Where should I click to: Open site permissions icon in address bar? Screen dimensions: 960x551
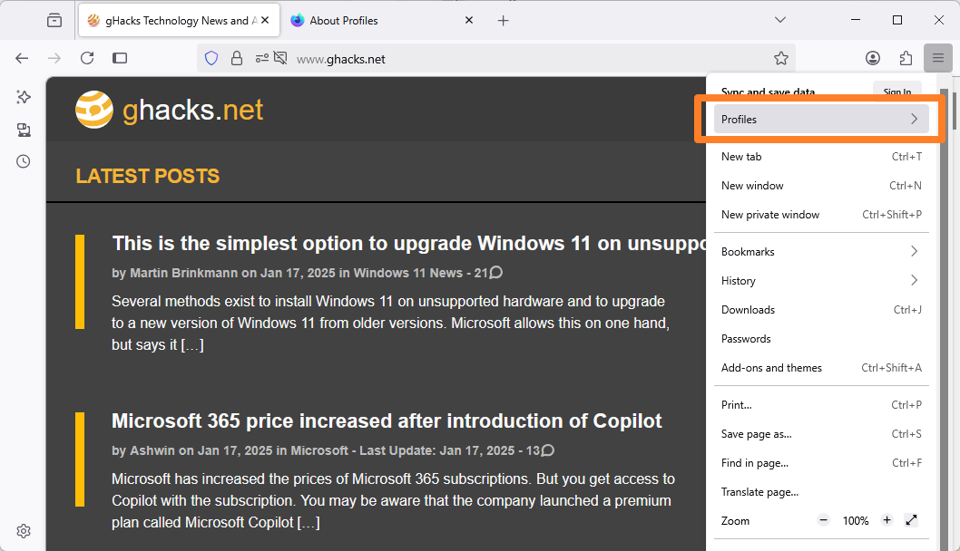pos(261,59)
